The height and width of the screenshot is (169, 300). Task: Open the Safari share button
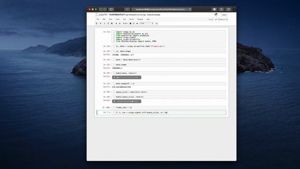[x=221, y=9]
